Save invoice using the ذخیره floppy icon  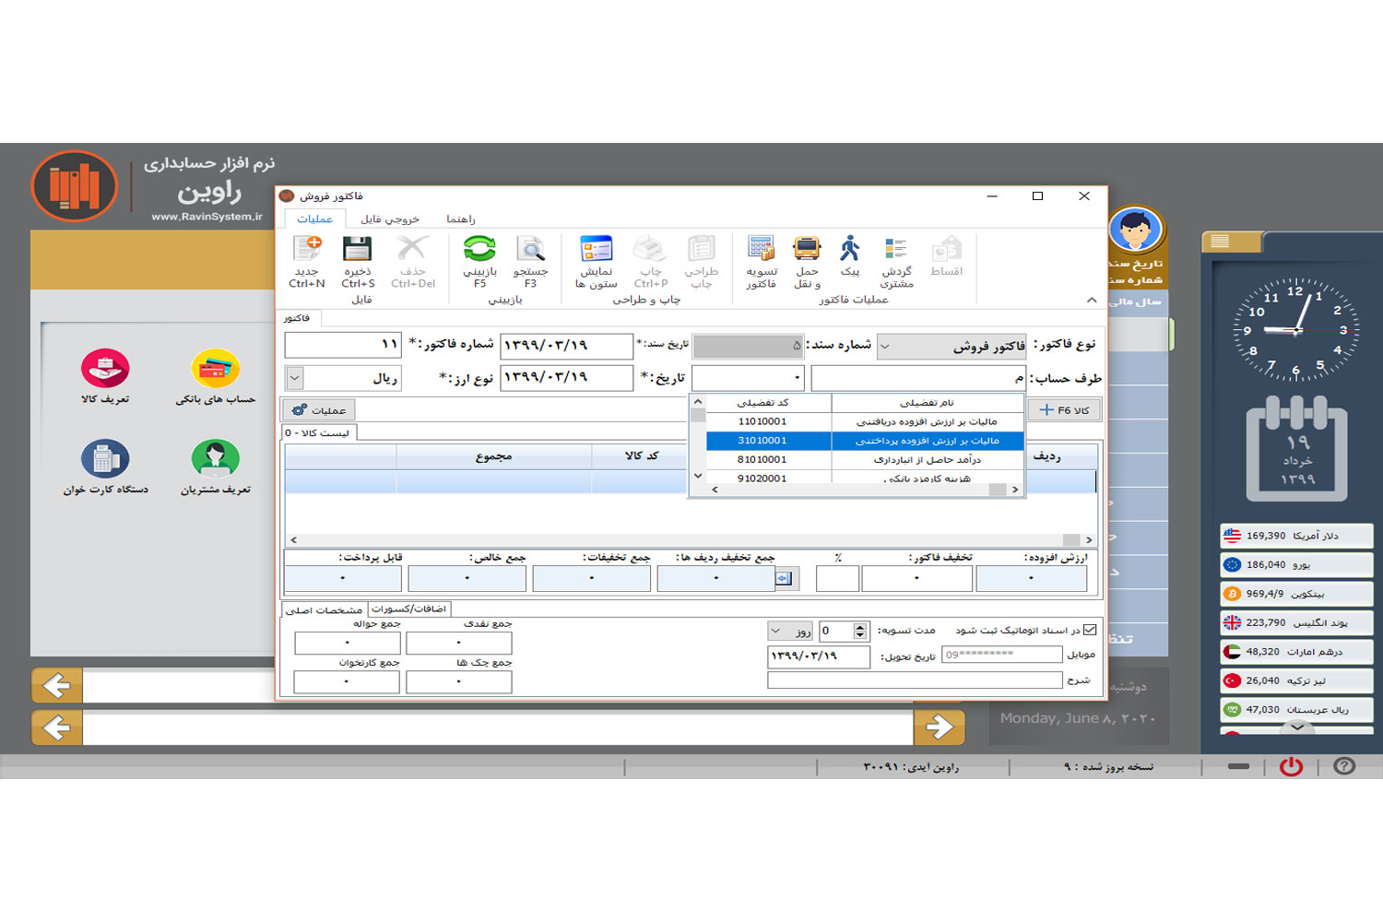click(x=358, y=251)
